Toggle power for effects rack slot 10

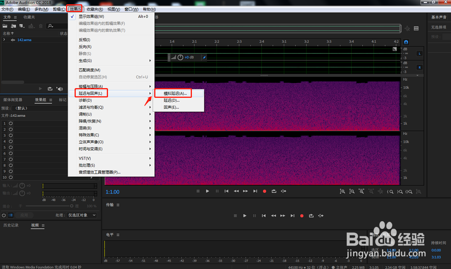click(x=10, y=177)
